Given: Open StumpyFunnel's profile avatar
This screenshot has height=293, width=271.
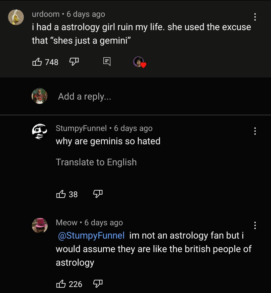Looking at the screenshot, I should [39, 131].
